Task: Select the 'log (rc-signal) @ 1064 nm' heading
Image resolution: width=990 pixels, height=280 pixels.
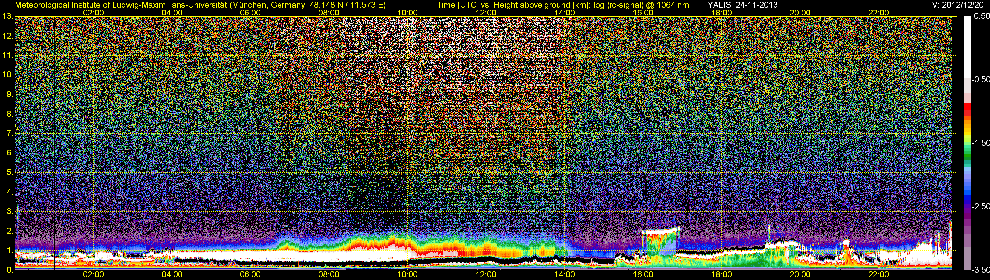Action: coord(641,5)
